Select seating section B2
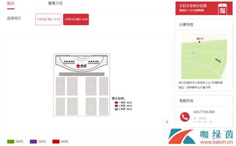Screen dimensions: 236x146 pos(72,106)
